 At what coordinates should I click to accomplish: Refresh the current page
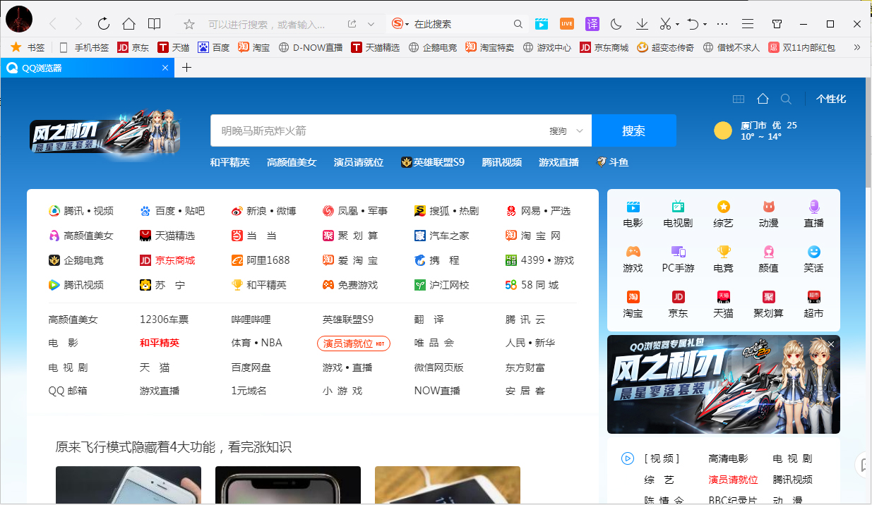tap(104, 23)
